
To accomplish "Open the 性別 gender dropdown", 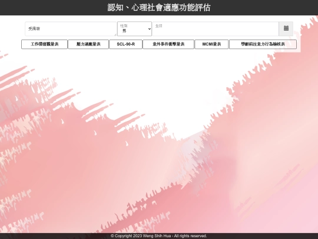I will pyautogui.click(x=134, y=29).
